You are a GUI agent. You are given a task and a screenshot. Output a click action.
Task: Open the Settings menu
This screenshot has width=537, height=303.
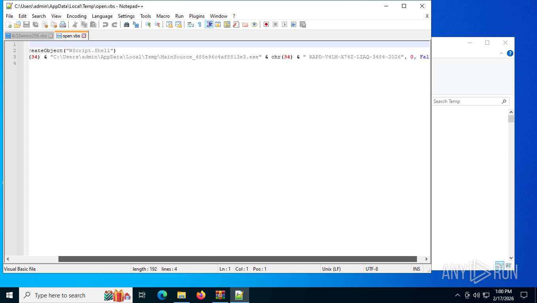[x=126, y=16]
